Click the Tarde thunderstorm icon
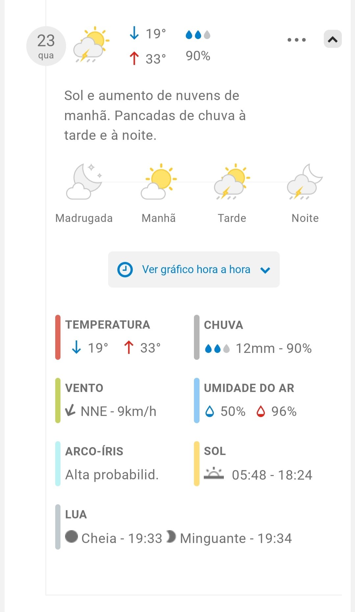 (232, 182)
